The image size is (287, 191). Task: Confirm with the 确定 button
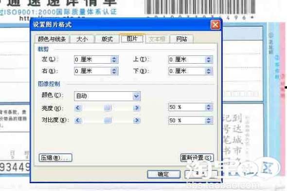coord(163,174)
